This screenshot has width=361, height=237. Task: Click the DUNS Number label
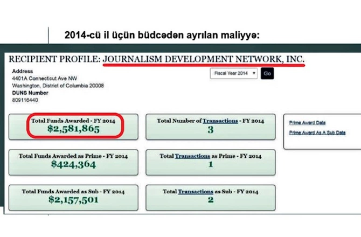click(30, 93)
